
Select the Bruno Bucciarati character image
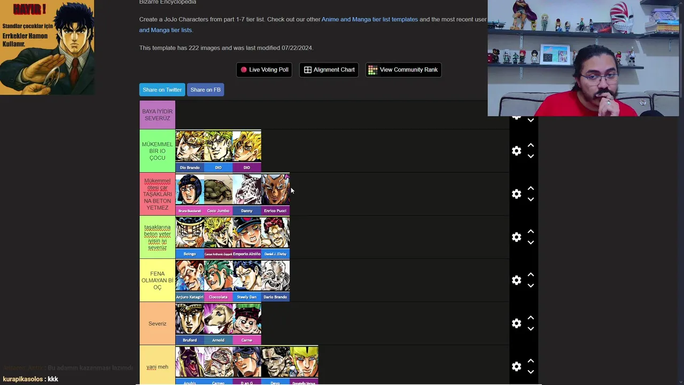[190, 194]
